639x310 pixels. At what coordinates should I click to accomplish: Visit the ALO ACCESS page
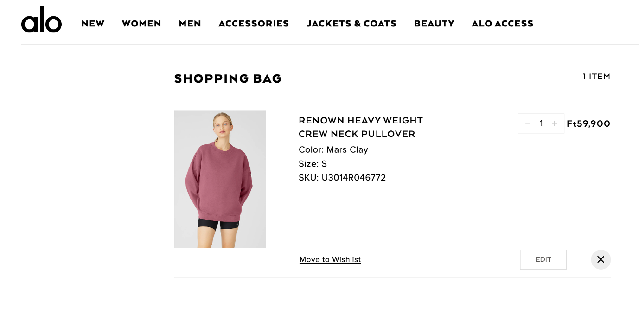(502, 24)
